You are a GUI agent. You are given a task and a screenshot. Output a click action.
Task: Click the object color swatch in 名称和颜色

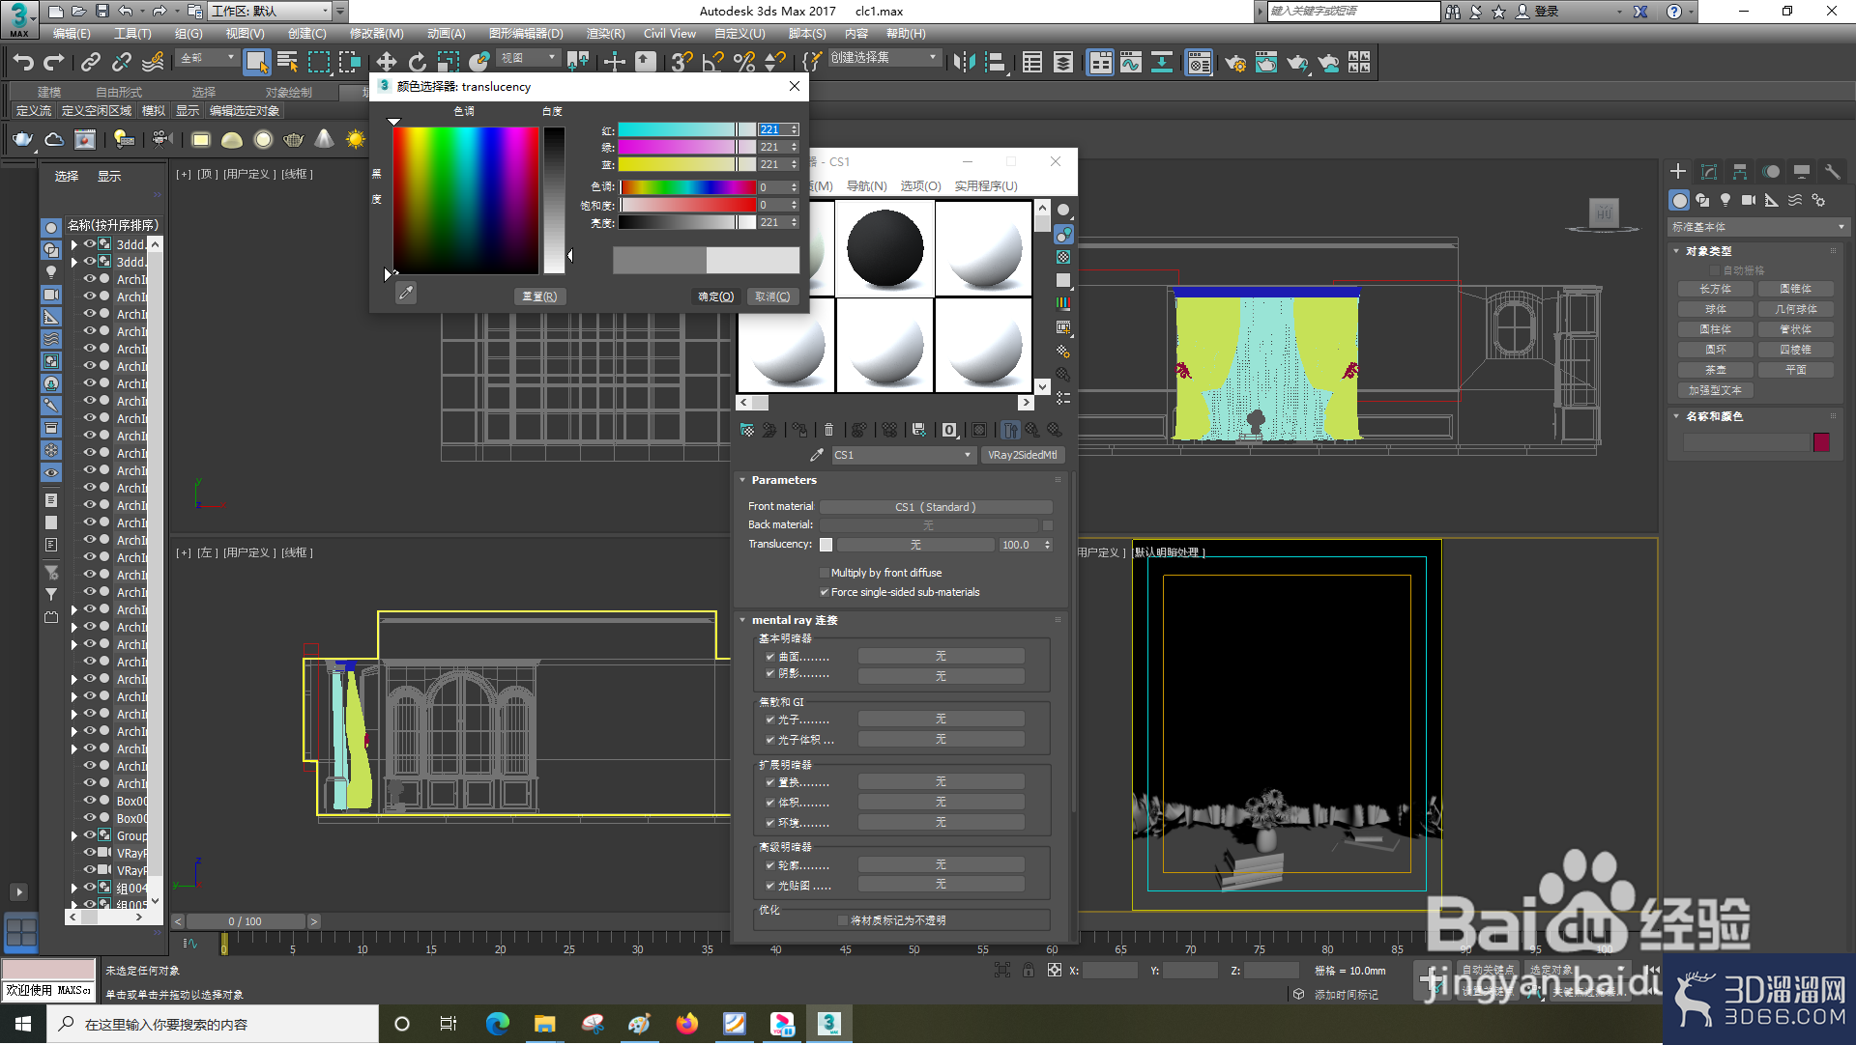coord(1821,442)
